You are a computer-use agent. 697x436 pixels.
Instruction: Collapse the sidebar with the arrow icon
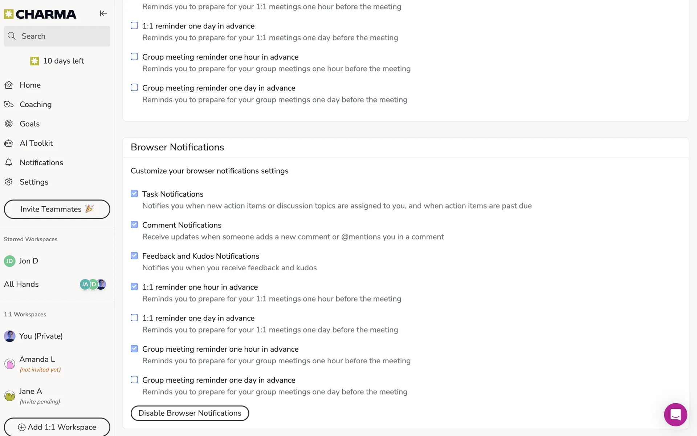(x=103, y=13)
